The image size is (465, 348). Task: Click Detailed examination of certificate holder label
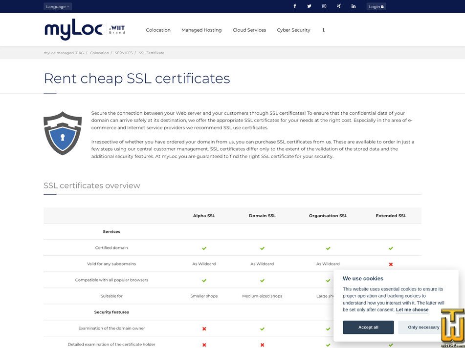tap(111, 345)
